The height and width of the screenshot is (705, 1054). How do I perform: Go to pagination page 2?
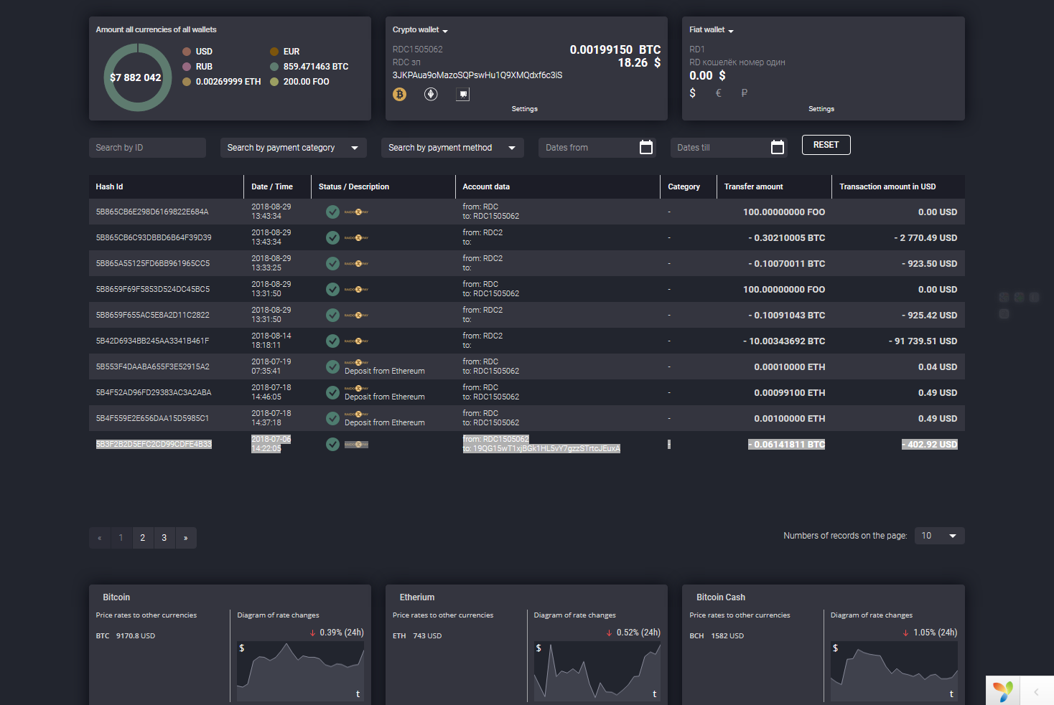coord(143,538)
